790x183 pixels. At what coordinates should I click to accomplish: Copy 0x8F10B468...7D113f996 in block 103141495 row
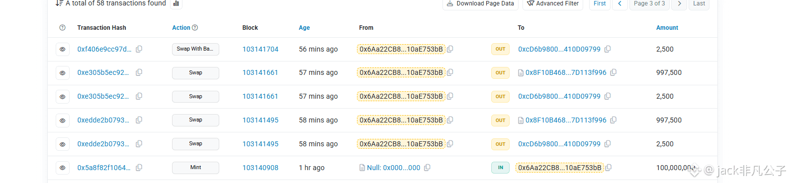(x=614, y=120)
